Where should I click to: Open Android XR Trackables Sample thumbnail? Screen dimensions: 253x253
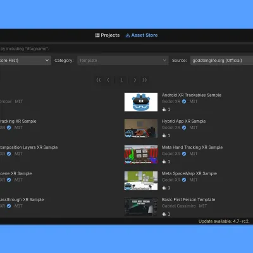[x=141, y=102]
